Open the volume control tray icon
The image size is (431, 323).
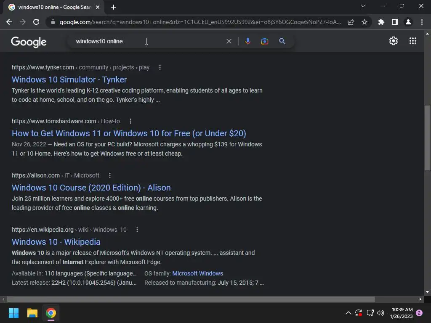point(380,313)
